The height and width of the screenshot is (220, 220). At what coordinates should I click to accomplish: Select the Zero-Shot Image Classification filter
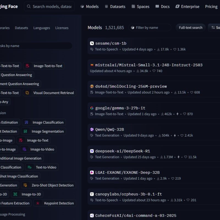[x=20, y=176]
